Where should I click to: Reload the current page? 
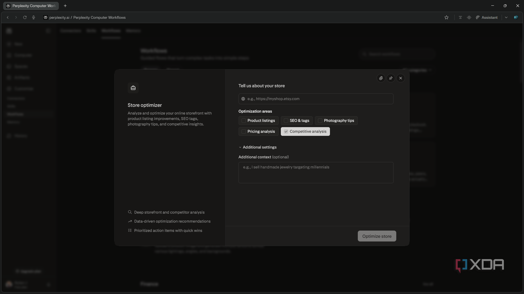[x=25, y=17]
